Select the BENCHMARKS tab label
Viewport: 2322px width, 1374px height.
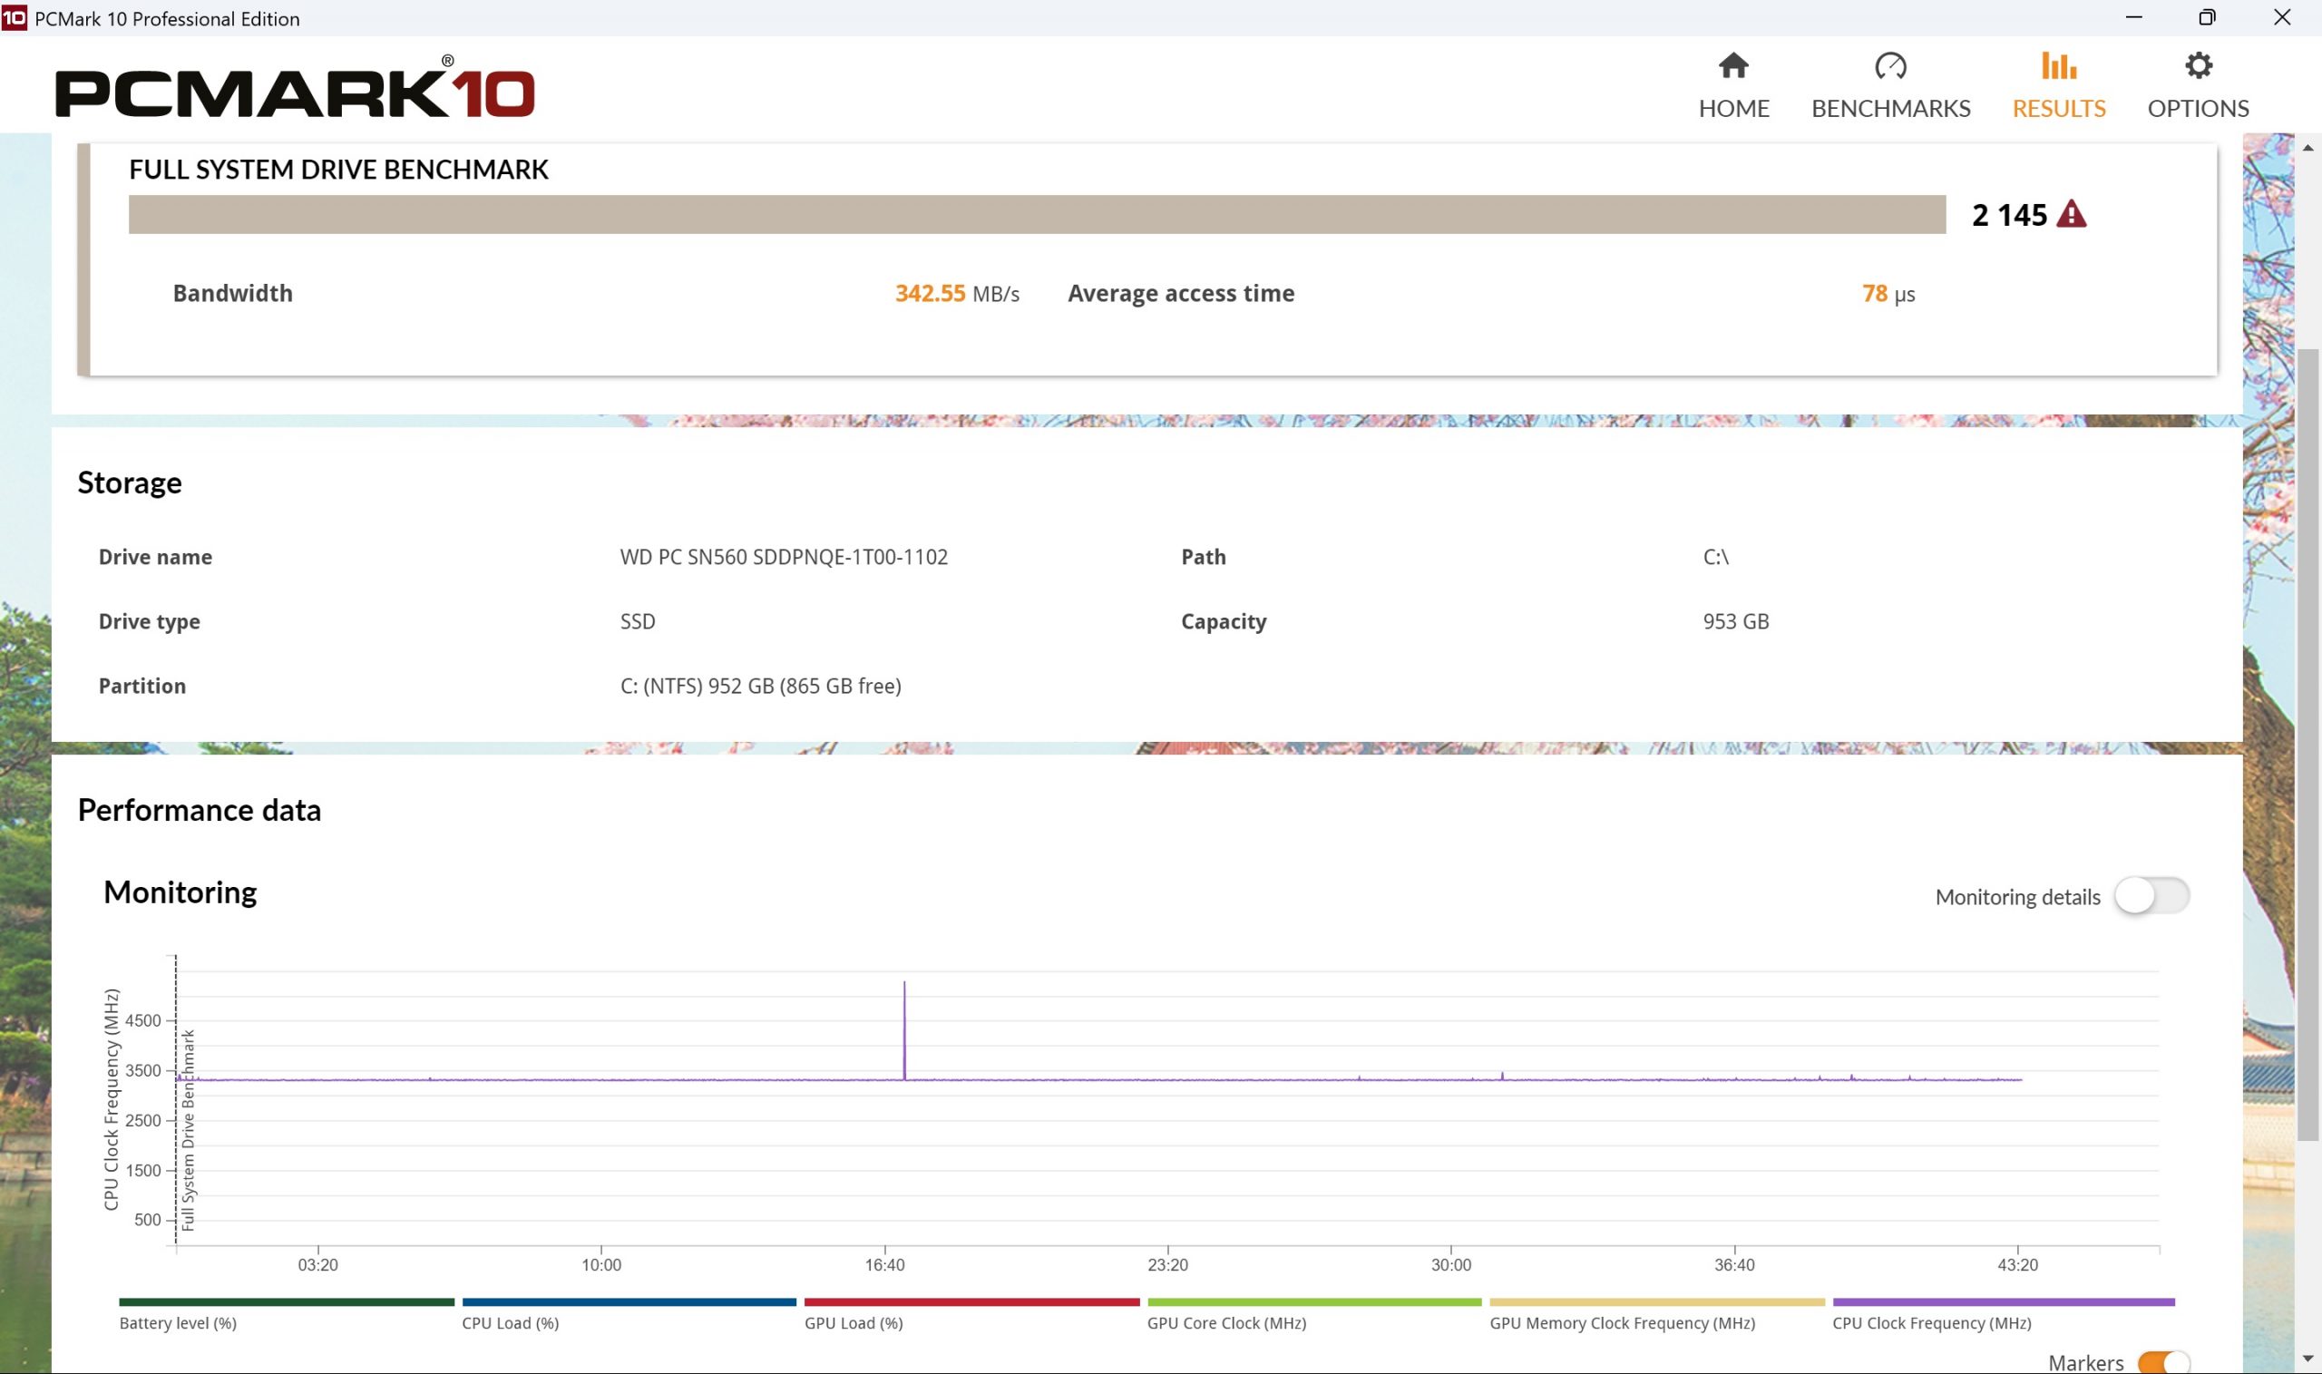(1889, 108)
